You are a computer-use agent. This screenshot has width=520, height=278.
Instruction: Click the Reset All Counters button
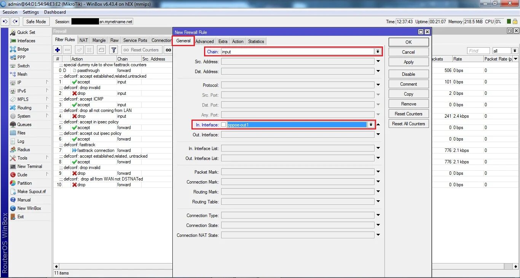point(408,124)
